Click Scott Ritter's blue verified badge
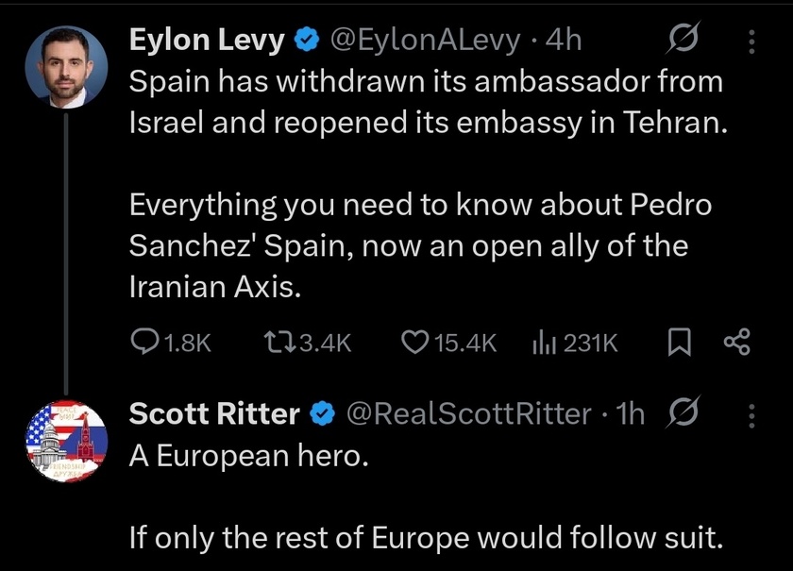This screenshot has height=571, width=793. coord(322,412)
